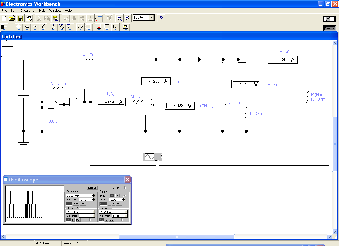Step the Time base spinner up
Image resolution: width=339 pixels, height=246 pixels.
93,195
